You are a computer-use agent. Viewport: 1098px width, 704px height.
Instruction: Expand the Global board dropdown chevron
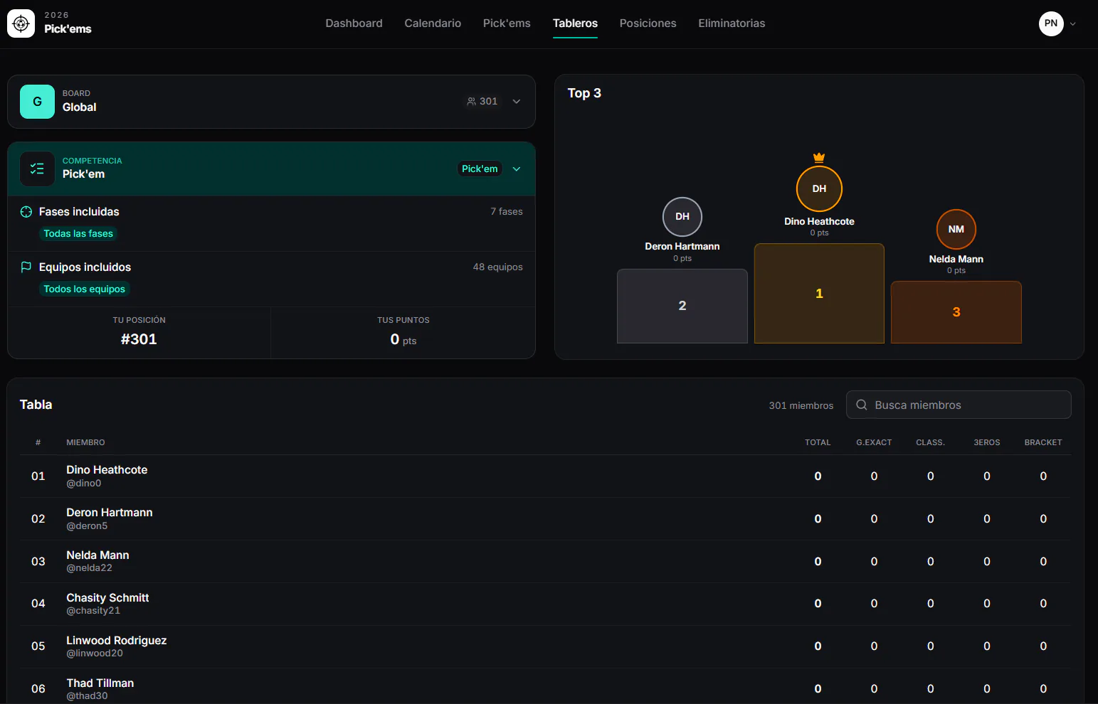coord(517,102)
